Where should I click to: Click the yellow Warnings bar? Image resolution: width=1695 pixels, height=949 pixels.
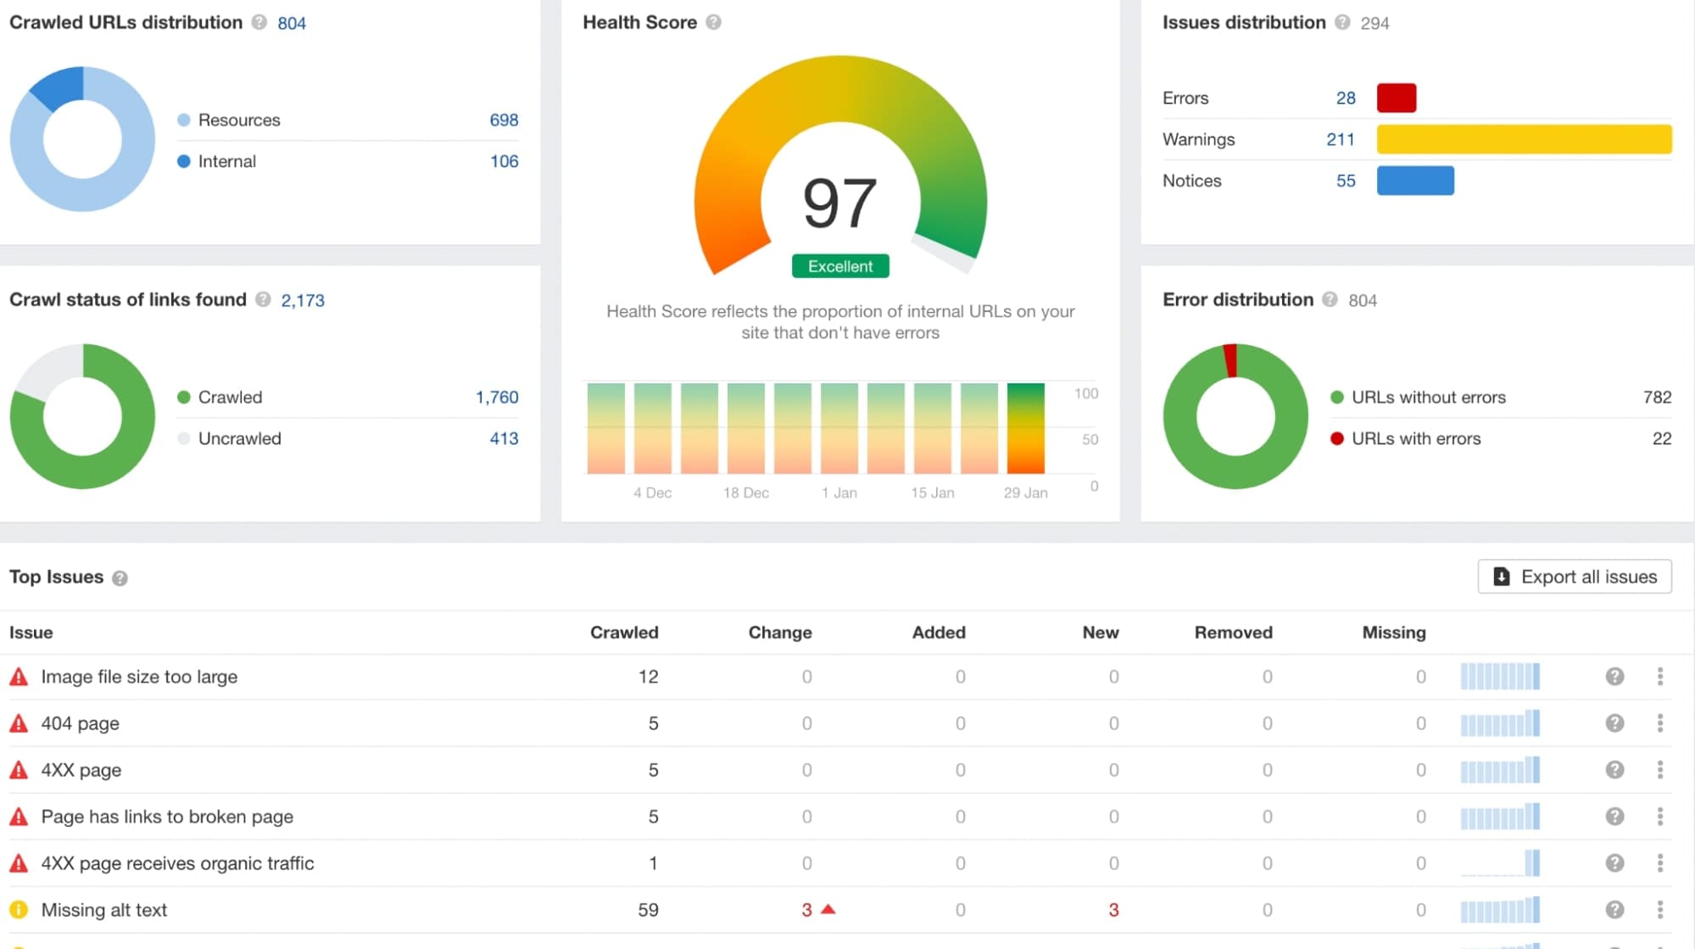[x=1525, y=139]
